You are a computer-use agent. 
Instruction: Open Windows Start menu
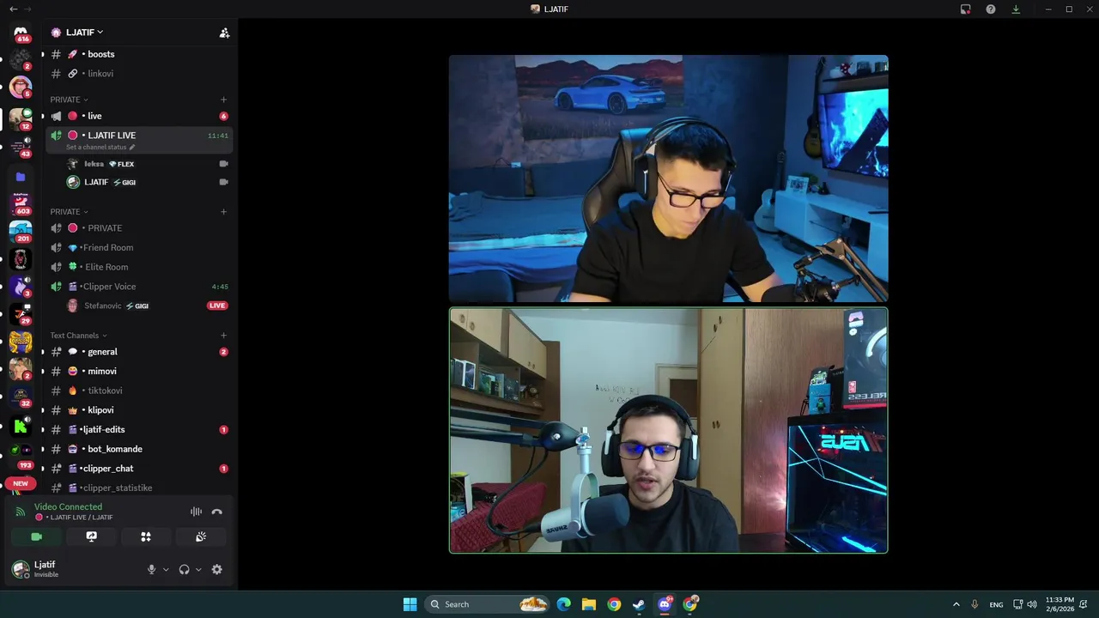pyautogui.click(x=410, y=604)
